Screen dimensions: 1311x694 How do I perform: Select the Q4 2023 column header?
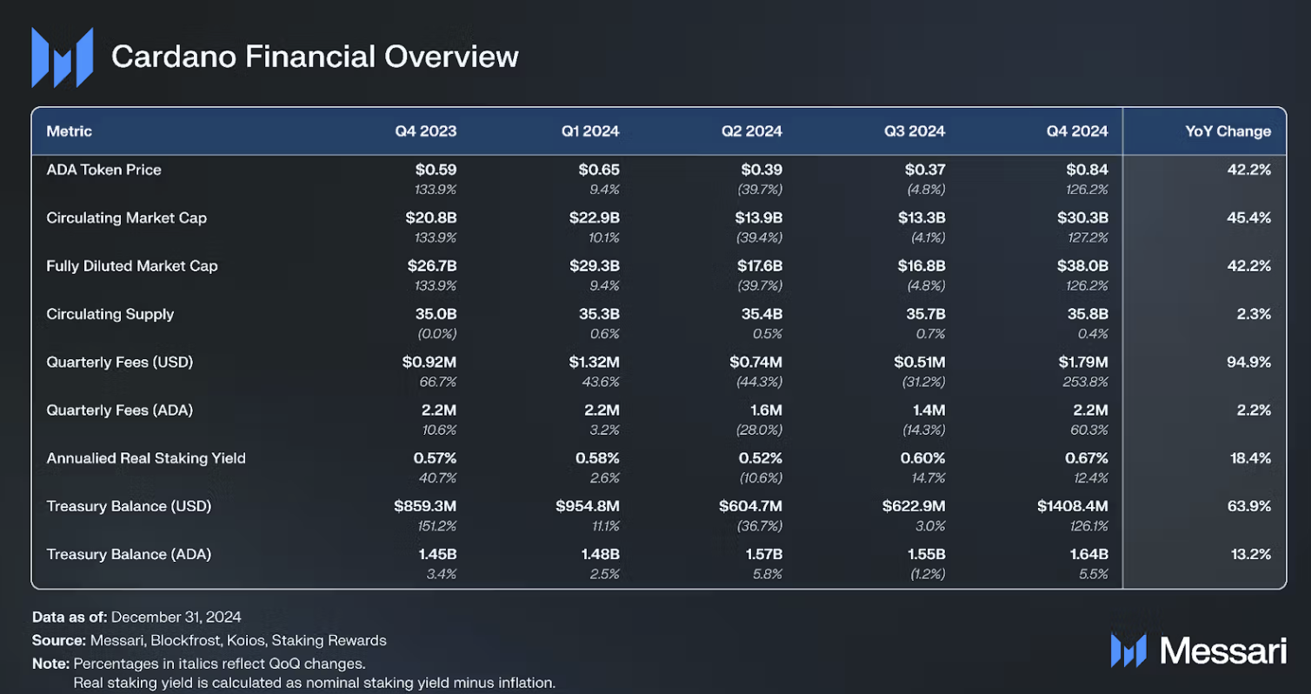tap(425, 131)
